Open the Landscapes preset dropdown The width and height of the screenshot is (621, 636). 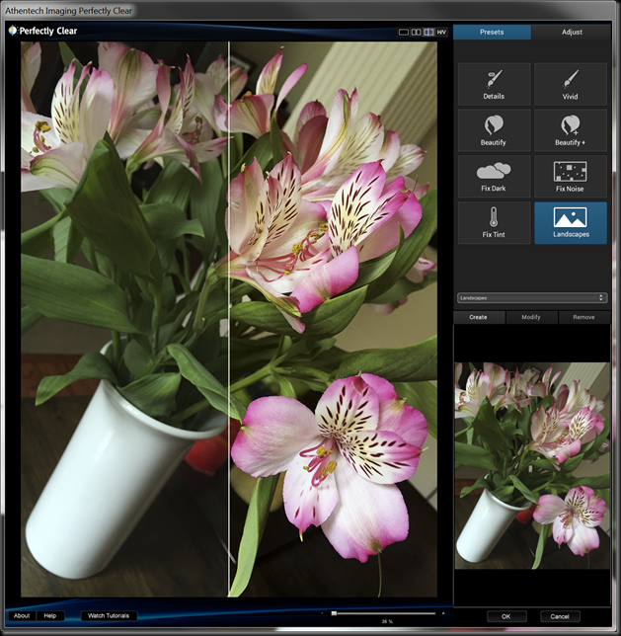531,297
